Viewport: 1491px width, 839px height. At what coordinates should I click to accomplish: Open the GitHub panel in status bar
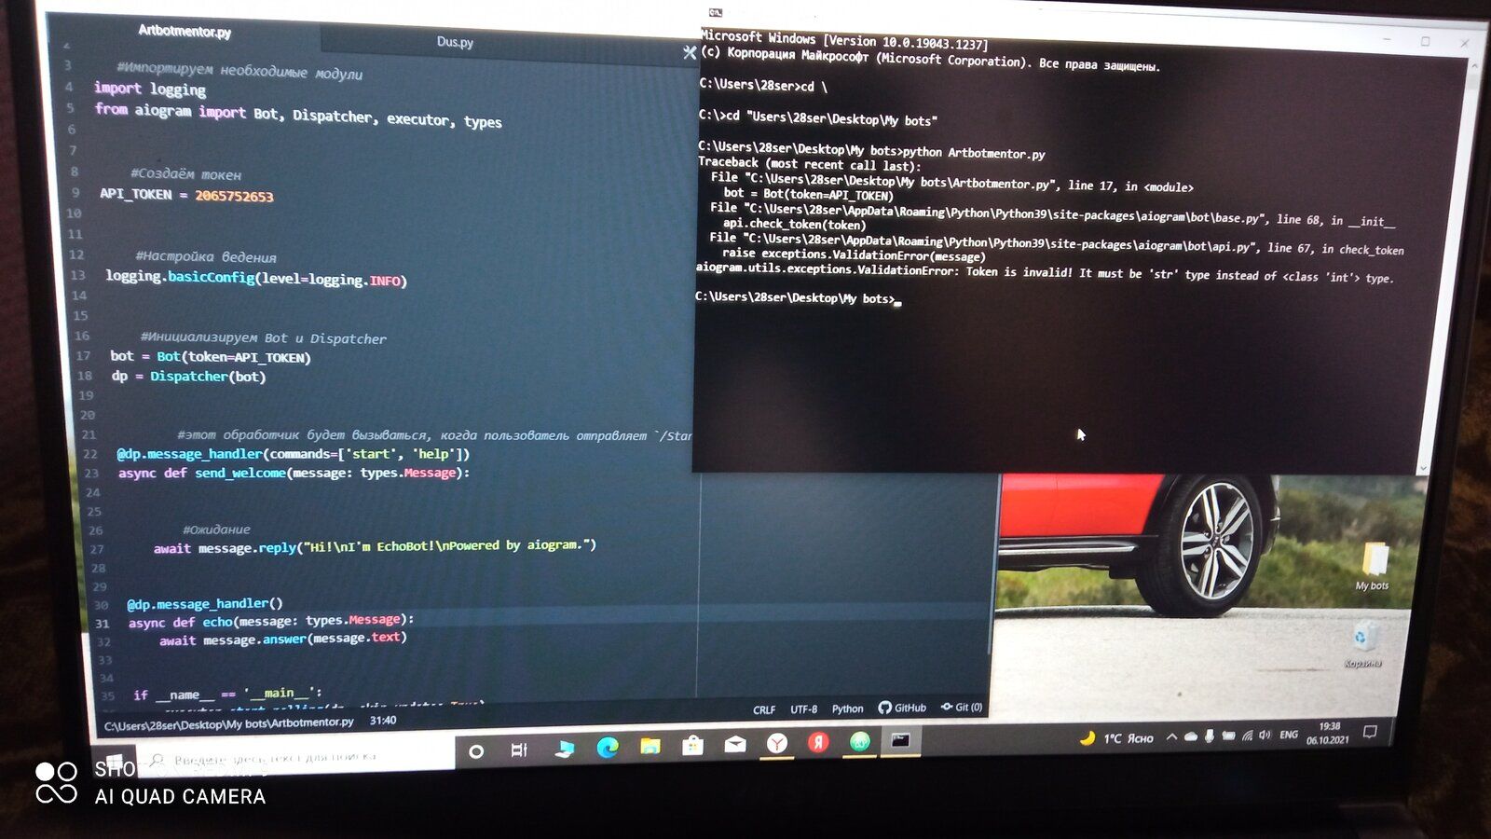pyautogui.click(x=902, y=708)
